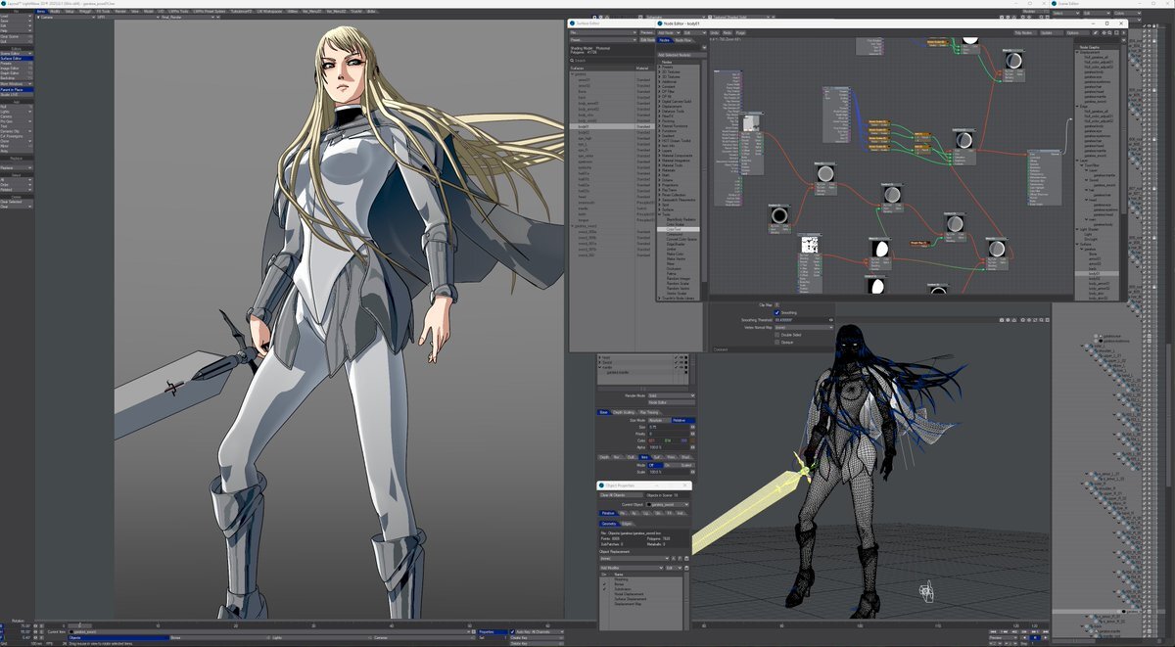Viewport: 1175px width, 647px height.
Task: Open the Lights add dropdown
Action: point(17,112)
